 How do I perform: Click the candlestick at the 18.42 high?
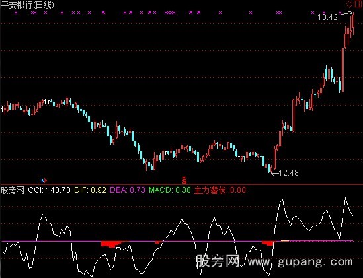(x=354, y=23)
